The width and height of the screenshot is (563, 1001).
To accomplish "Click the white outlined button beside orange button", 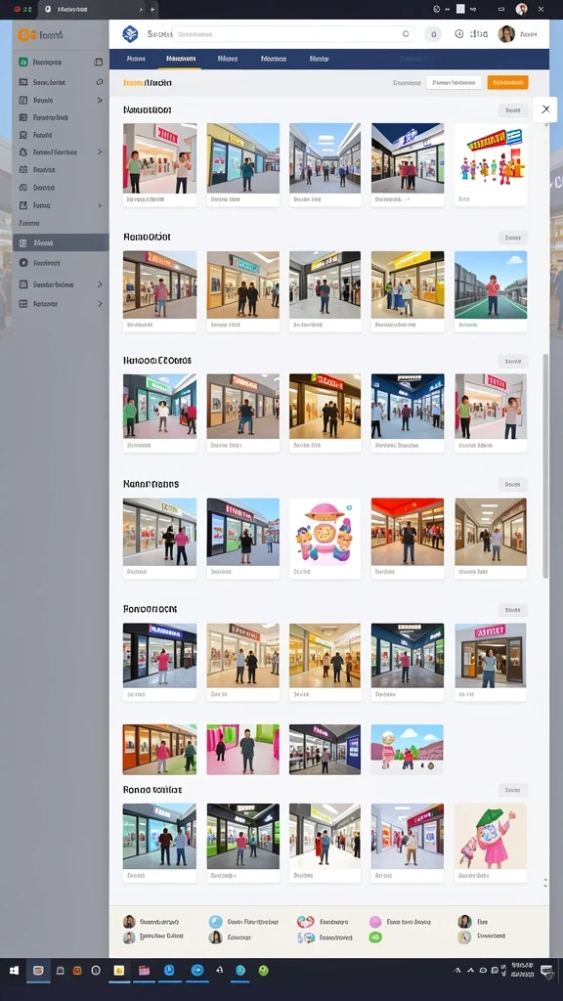I will coord(454,82).
